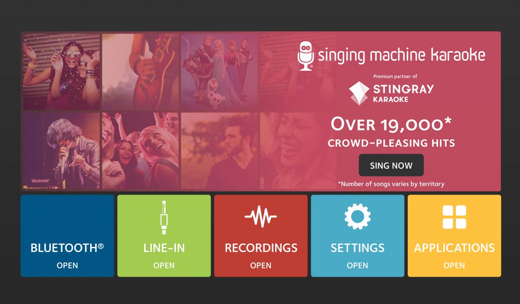Open the Bluetooth tile
This screenshot has height=304, width=520.
(67, 236)
